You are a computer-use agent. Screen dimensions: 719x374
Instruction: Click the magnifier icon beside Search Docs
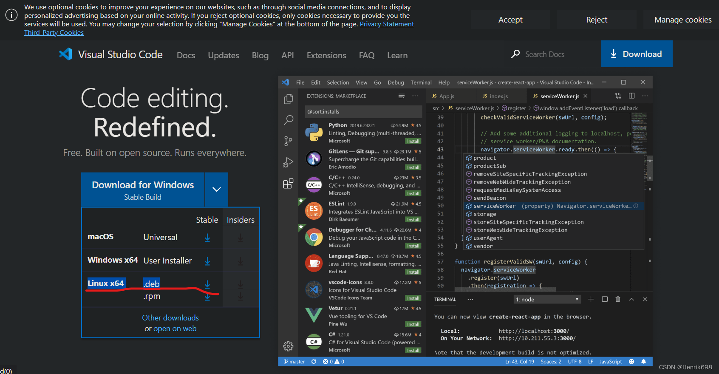pos(515,54)
